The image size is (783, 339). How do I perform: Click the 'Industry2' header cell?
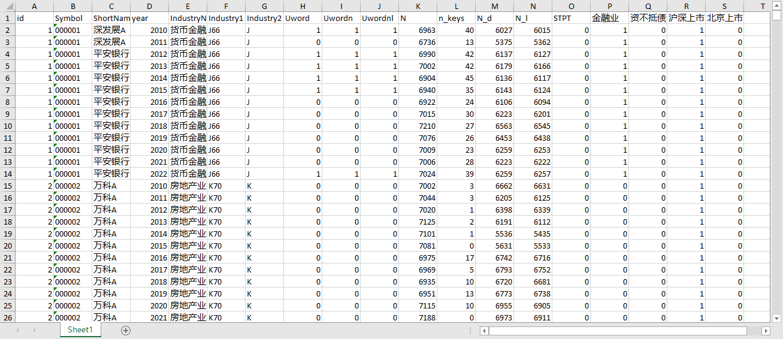click(264, 18)
